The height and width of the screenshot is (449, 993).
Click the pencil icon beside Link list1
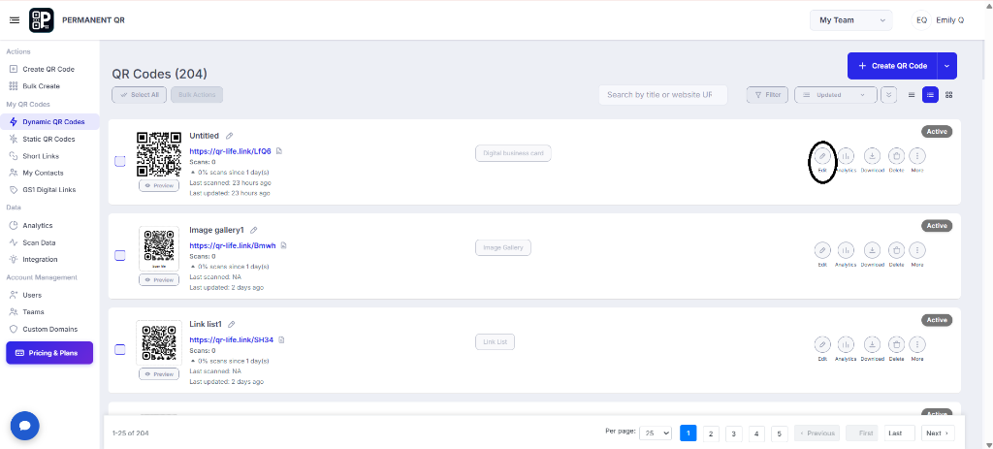[231, 324]
